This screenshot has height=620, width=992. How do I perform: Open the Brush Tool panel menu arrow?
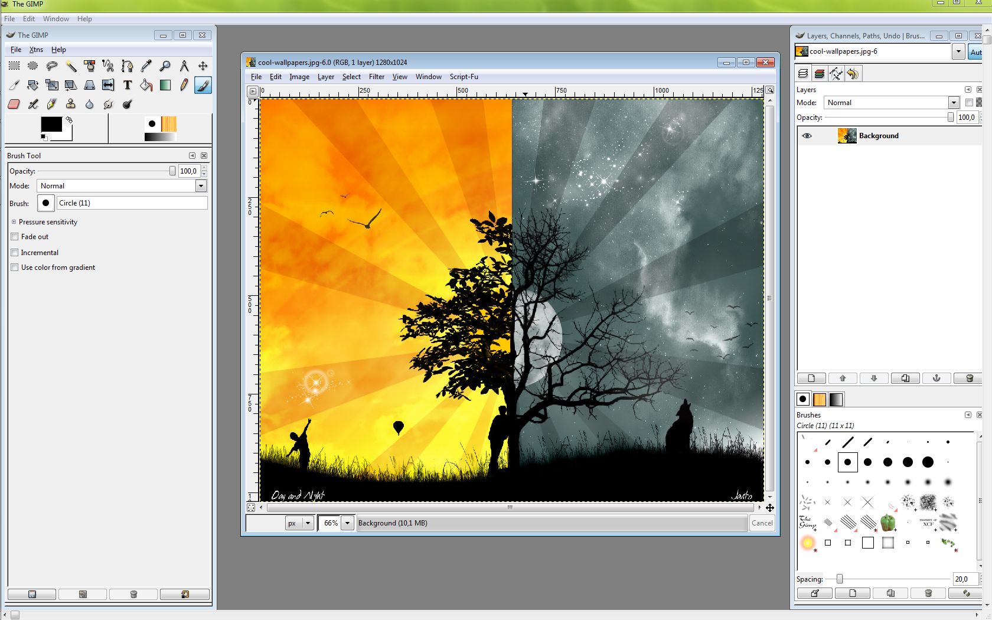pos(192,156)
